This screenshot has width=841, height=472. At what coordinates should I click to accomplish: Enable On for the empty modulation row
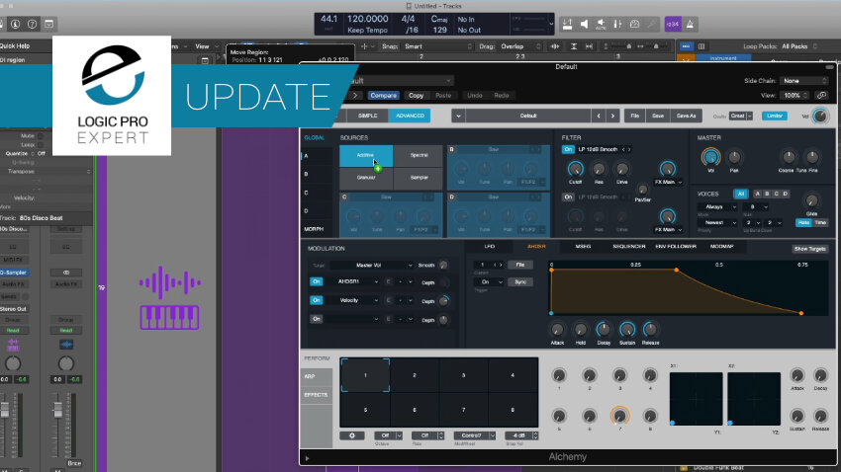pyautogui.click(x=317, y=319)
